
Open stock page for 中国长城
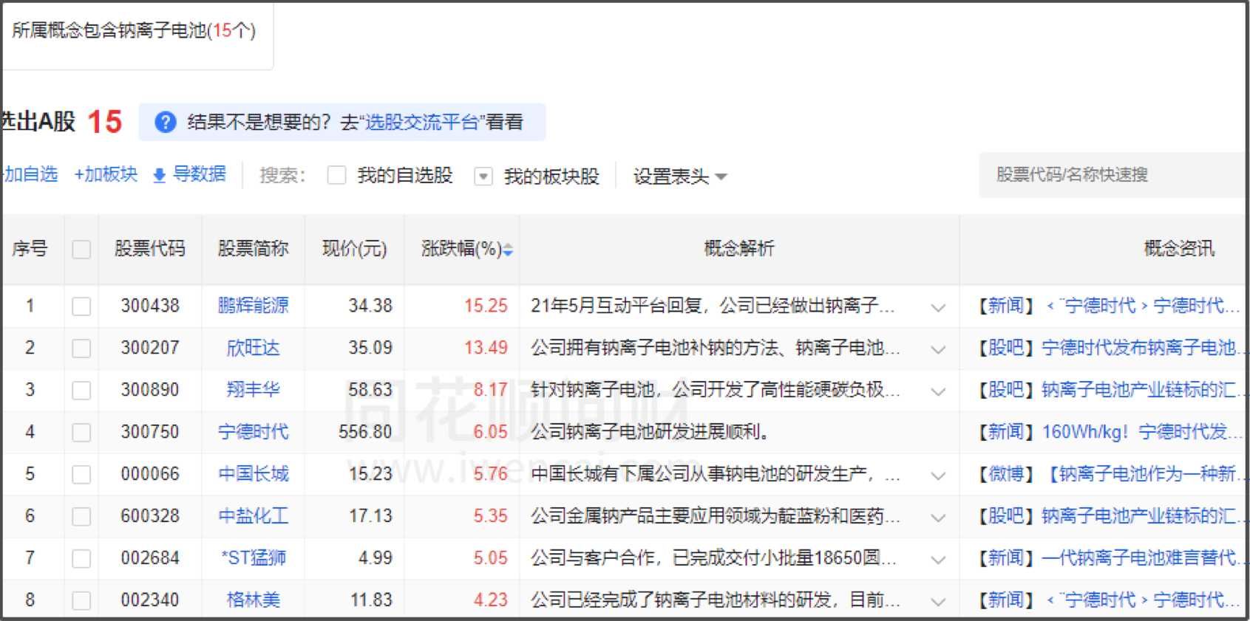coord(253,474)
